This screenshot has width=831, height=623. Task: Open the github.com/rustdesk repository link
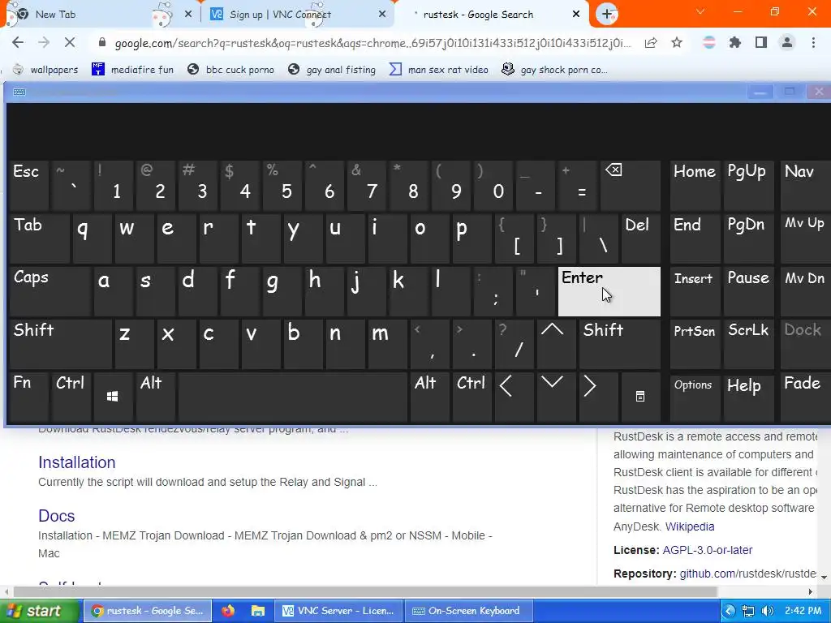[x=748, y=574]
